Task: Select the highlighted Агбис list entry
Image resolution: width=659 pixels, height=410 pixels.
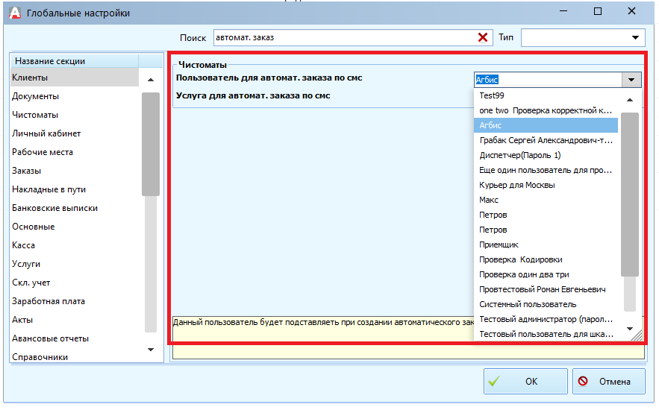Action: pyautogui.click(x=546, y=125)
